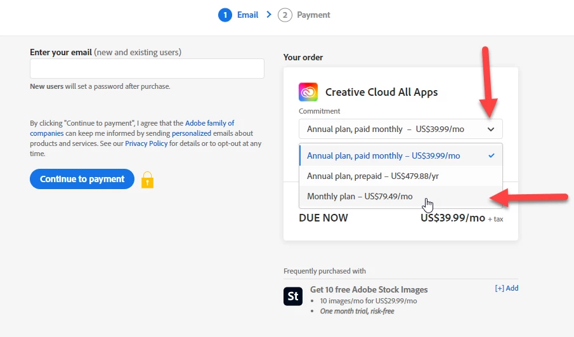Open the Adobe family of companies link

(x=132, y=128)
